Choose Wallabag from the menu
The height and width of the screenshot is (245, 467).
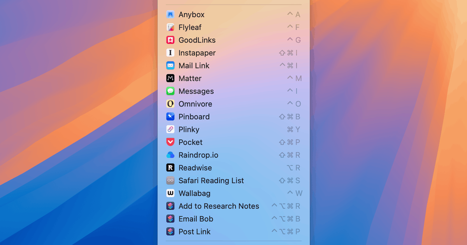(x=233, y=193)
